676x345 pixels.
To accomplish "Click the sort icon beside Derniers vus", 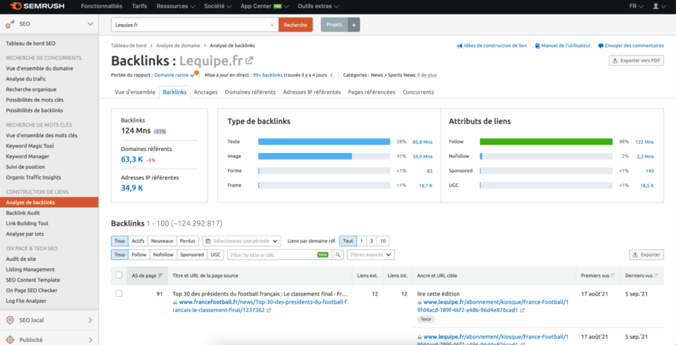I will click(657, 276).
